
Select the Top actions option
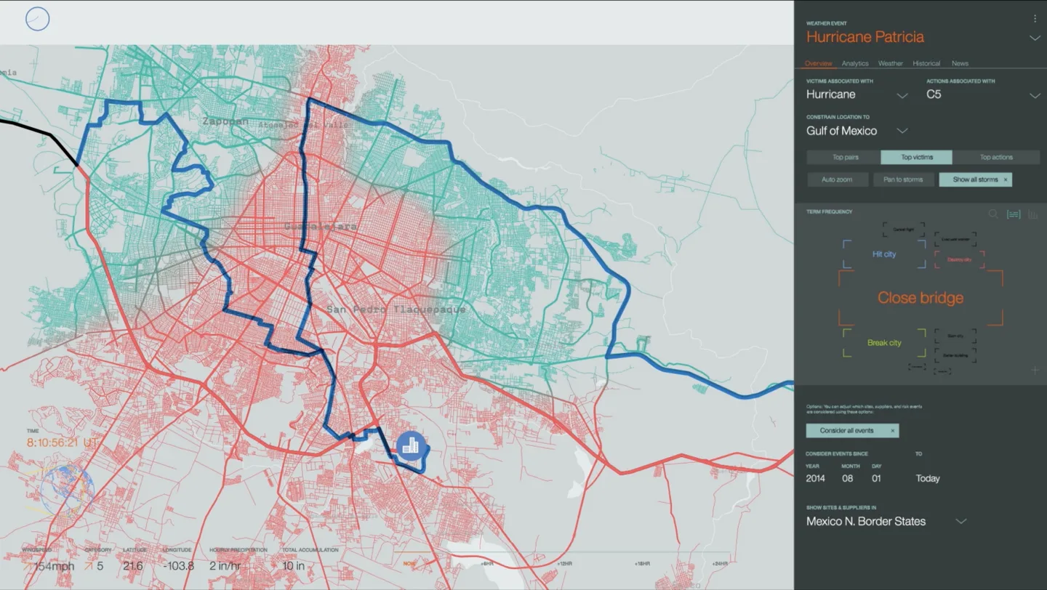pos(996,157)
